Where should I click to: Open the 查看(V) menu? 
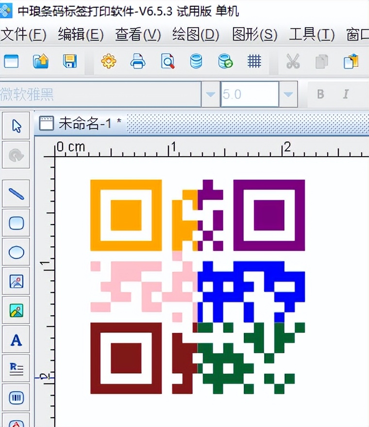tap(138, 34)
